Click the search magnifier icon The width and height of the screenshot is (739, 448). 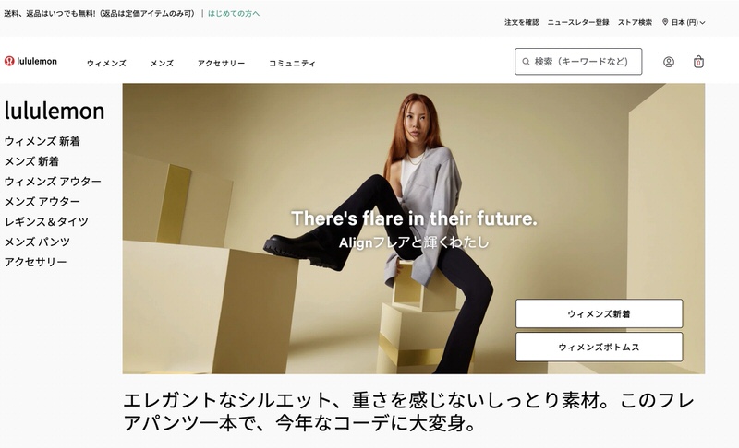pos(526,62)
